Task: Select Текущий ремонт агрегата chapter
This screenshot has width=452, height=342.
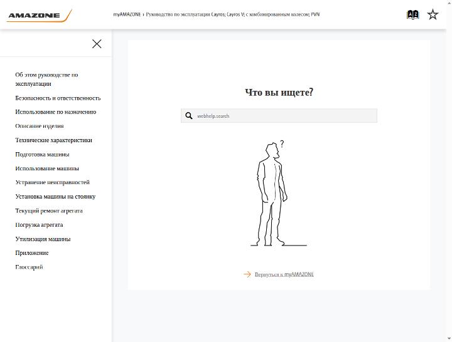Action: [x=49, y=211]
